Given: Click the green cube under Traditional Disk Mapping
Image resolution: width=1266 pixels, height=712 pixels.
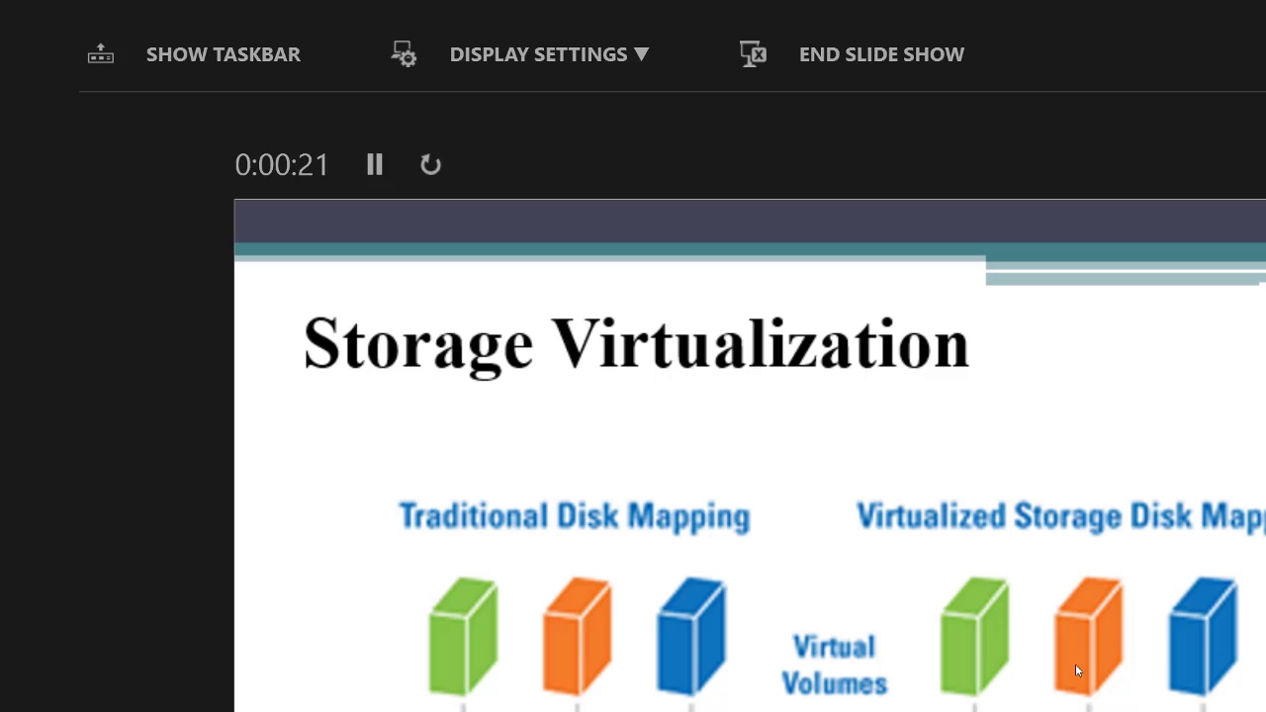Looking at the screenshot, I should [x=463, y=636].
